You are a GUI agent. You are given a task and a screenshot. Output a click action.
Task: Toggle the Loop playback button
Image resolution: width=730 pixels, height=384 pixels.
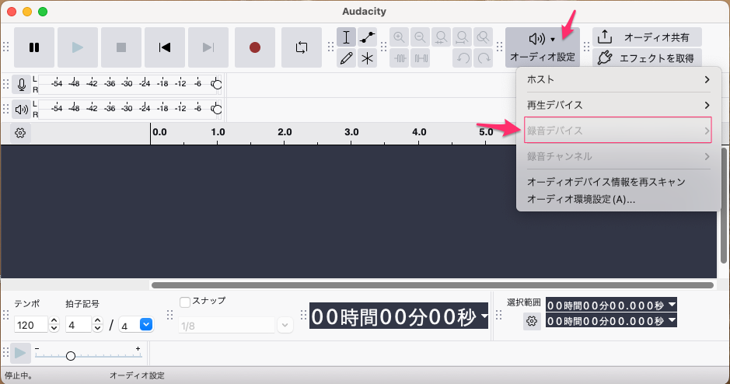[302, 47]
